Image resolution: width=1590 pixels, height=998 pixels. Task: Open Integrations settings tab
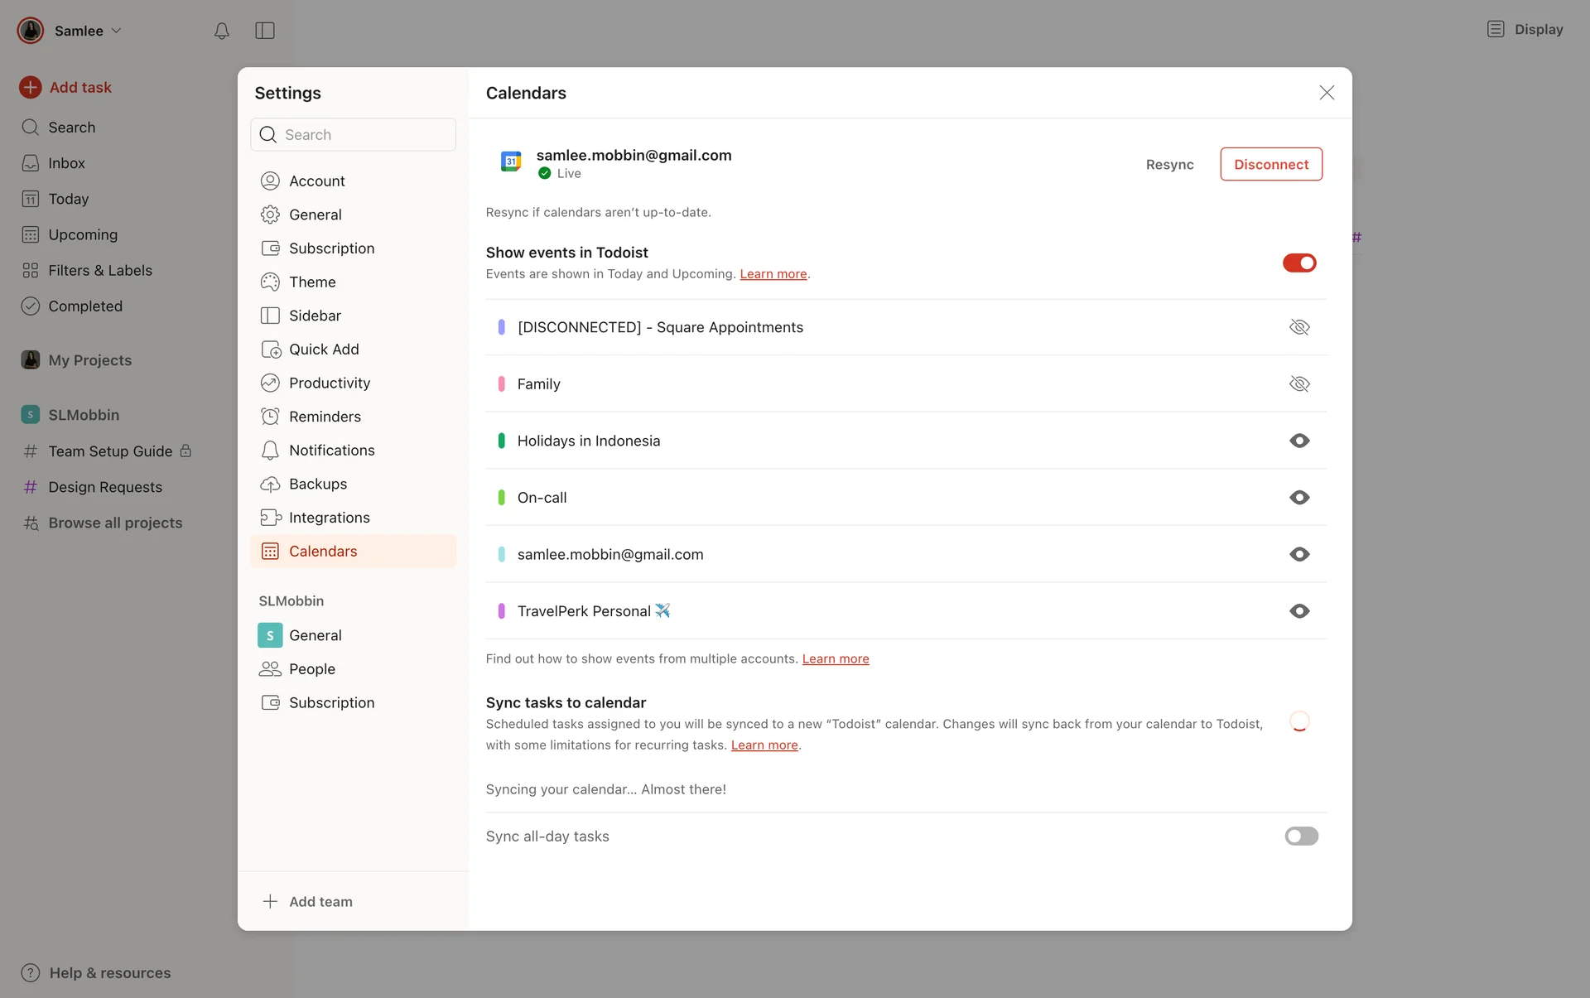(329, 517)
